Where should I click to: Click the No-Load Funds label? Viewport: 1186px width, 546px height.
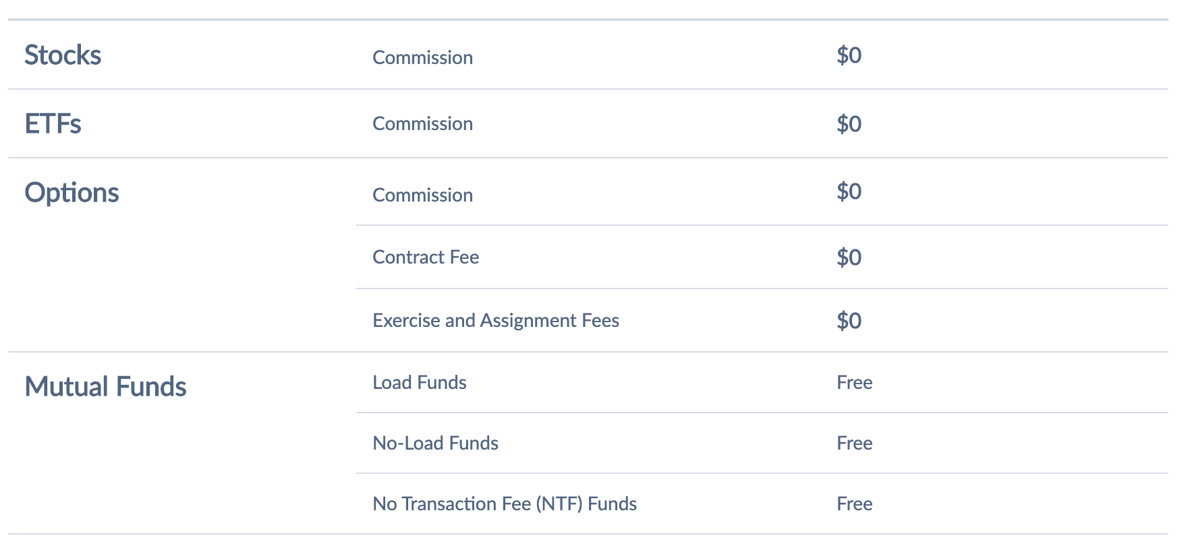[x=435, y=444]
